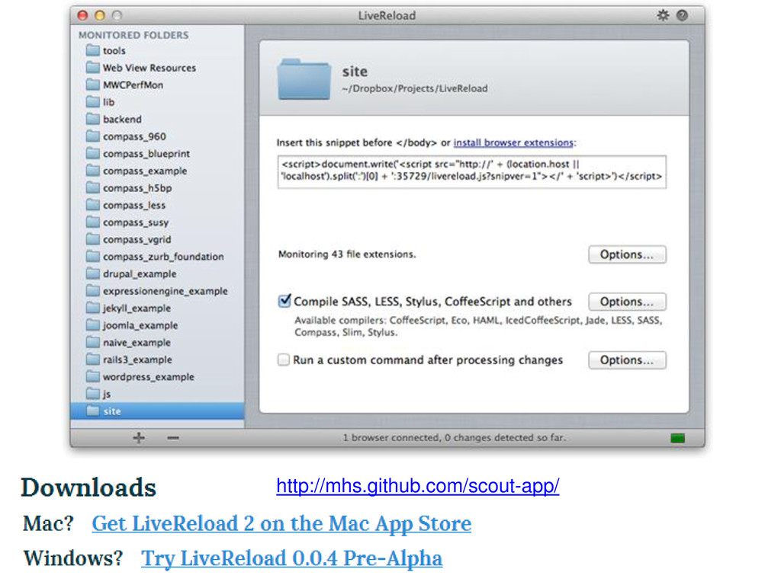
Task: Click the tools folder icon
Action: click(x=92, y=50)
